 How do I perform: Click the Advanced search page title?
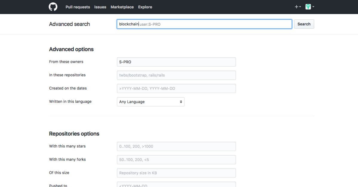coord(70,24)
